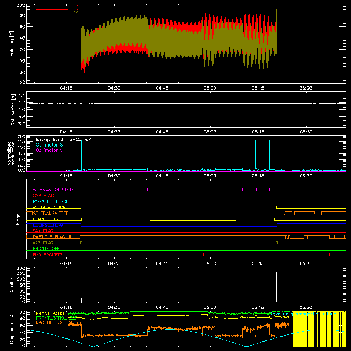Select the olive Y legend label

pyautogui.click(x=76, y=14)
